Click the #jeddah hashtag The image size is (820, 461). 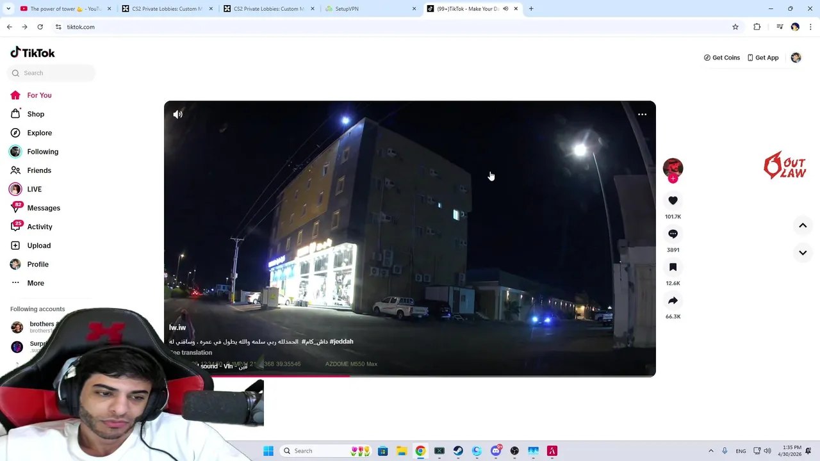(341, 342)
